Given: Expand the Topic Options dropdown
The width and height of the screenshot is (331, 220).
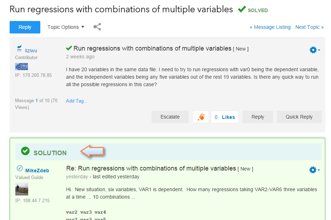Looking at the screenshot, I should [x=66, y=27].
